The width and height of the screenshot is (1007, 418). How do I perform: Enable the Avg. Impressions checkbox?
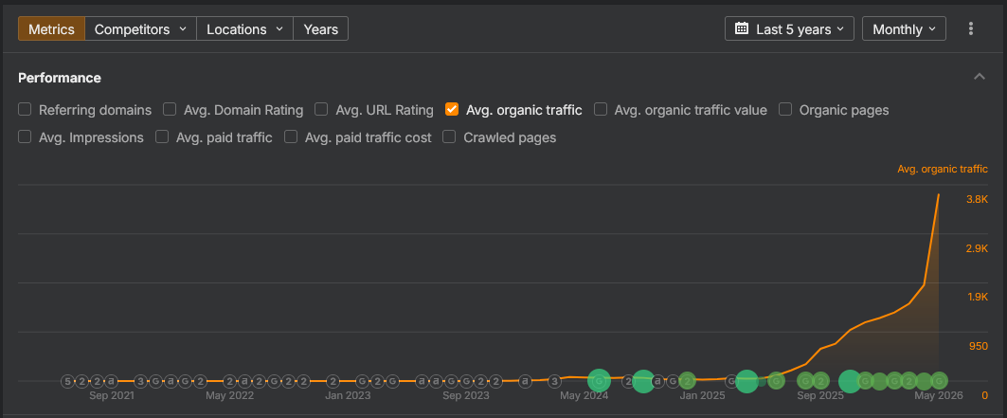tap(25, 136)
